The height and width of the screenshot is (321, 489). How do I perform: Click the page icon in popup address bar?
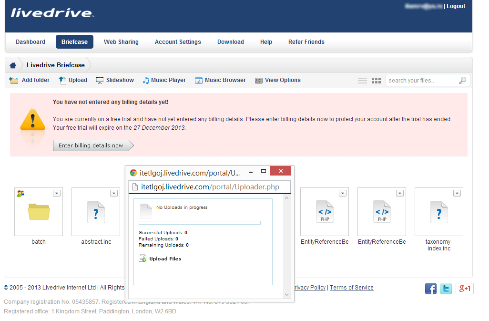tap(135, 187)
